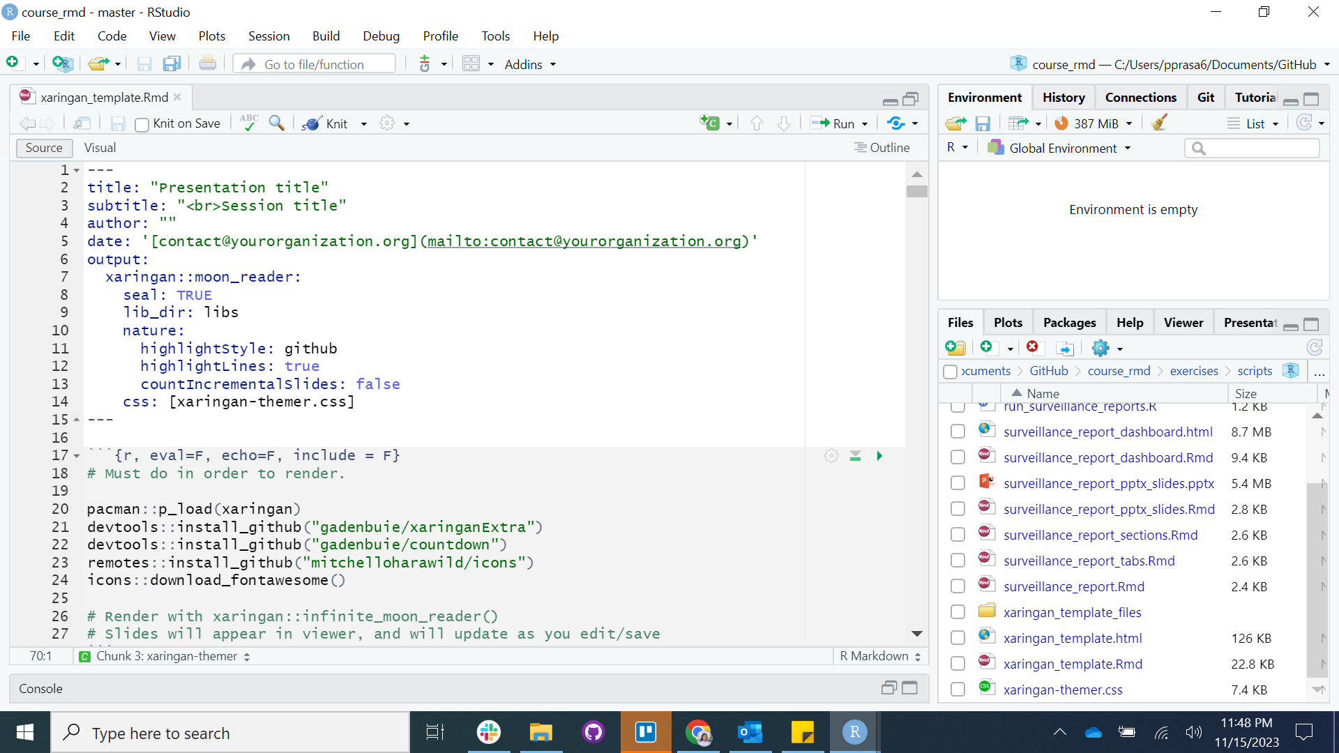
Task: Open the Session menu
Action: pos(268,36)
